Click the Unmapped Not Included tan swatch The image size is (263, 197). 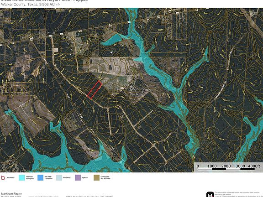click(x=96, y=178)
